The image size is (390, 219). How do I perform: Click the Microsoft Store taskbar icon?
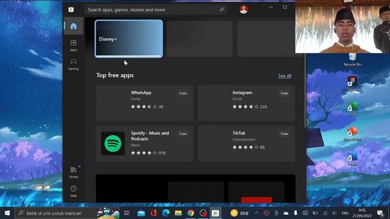pos(215,213)
